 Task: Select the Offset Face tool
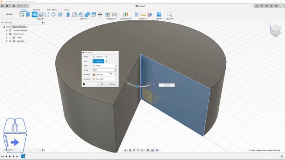(x=94, y=14)
